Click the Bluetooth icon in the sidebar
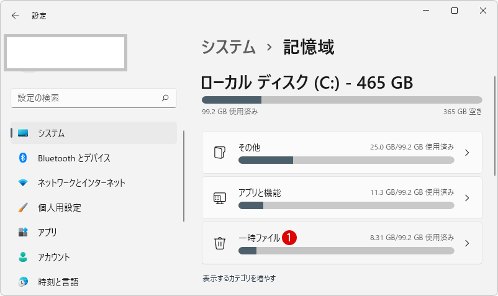The image size is (498, 296). click(23, 158)
